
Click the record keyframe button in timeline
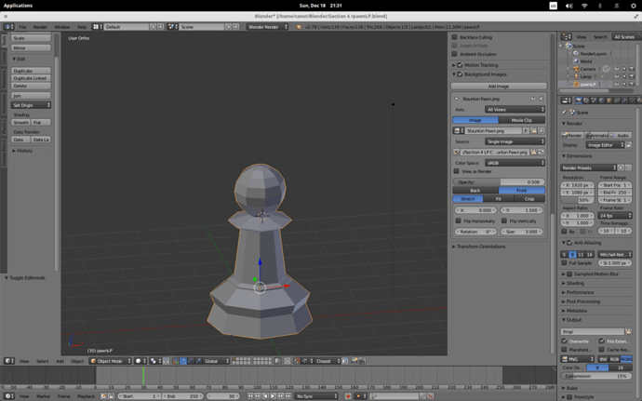(348, 396)
